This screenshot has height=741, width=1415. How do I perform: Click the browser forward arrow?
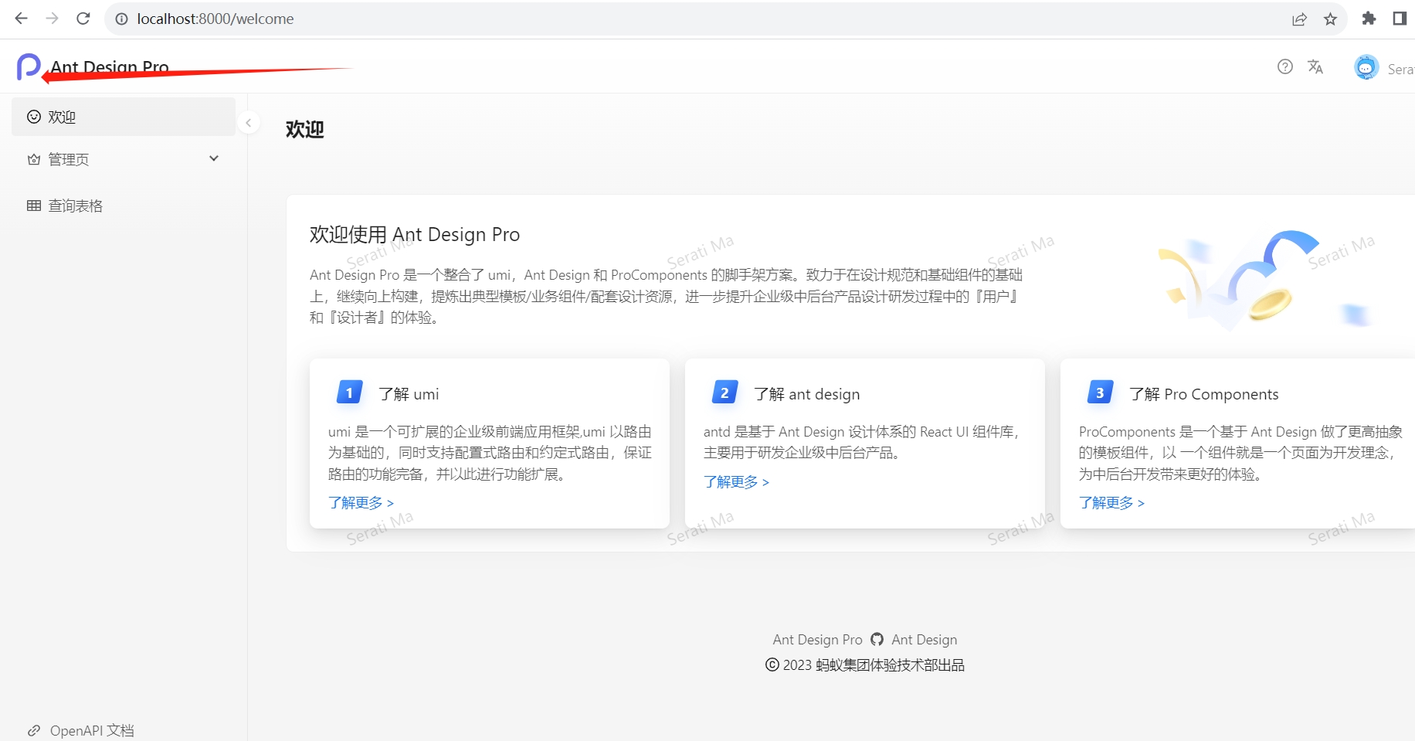point(52,19)
